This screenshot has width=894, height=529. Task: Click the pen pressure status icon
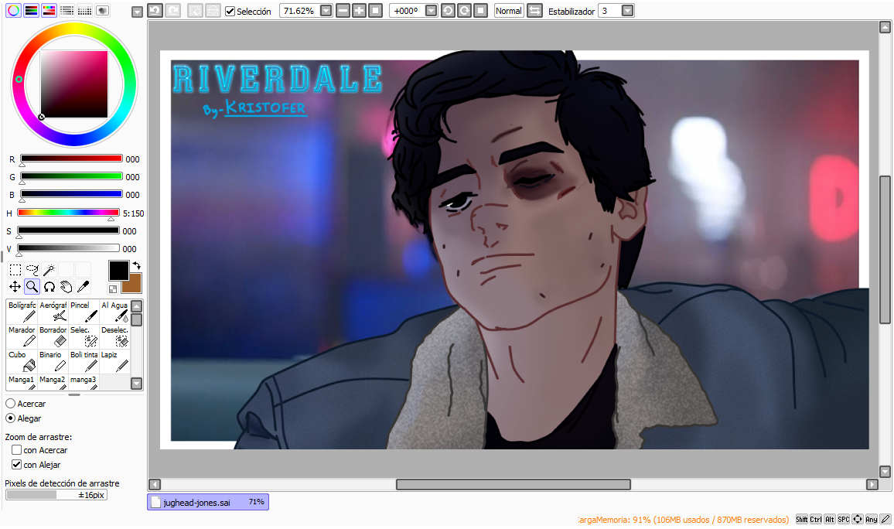pyautogui.click(x=885, y=519)
